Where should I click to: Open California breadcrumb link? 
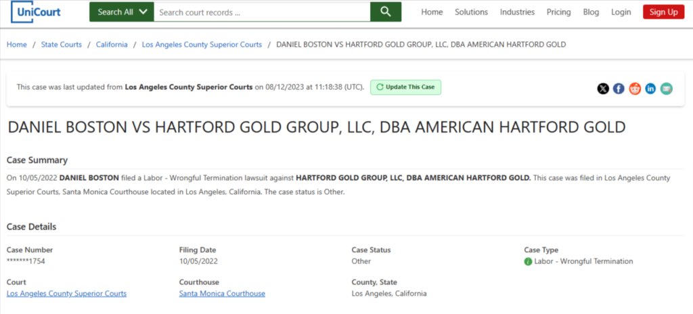click(112, 44)
